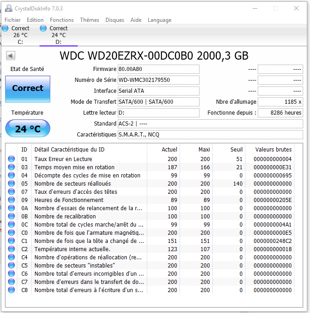Click the Caractéristiques field S.M.A.R.T., NCQ
Viewport: 310px width, 313px height.
(x=210, y=135)
